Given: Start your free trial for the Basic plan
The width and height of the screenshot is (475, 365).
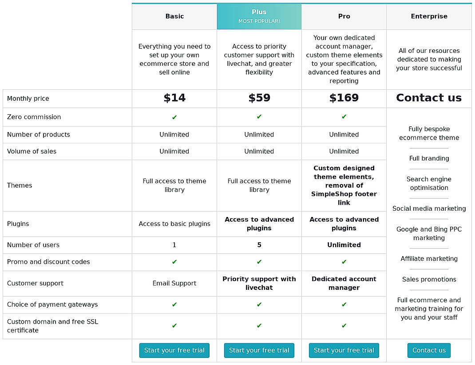Looking at the screenshot, I should click(174, 350).
